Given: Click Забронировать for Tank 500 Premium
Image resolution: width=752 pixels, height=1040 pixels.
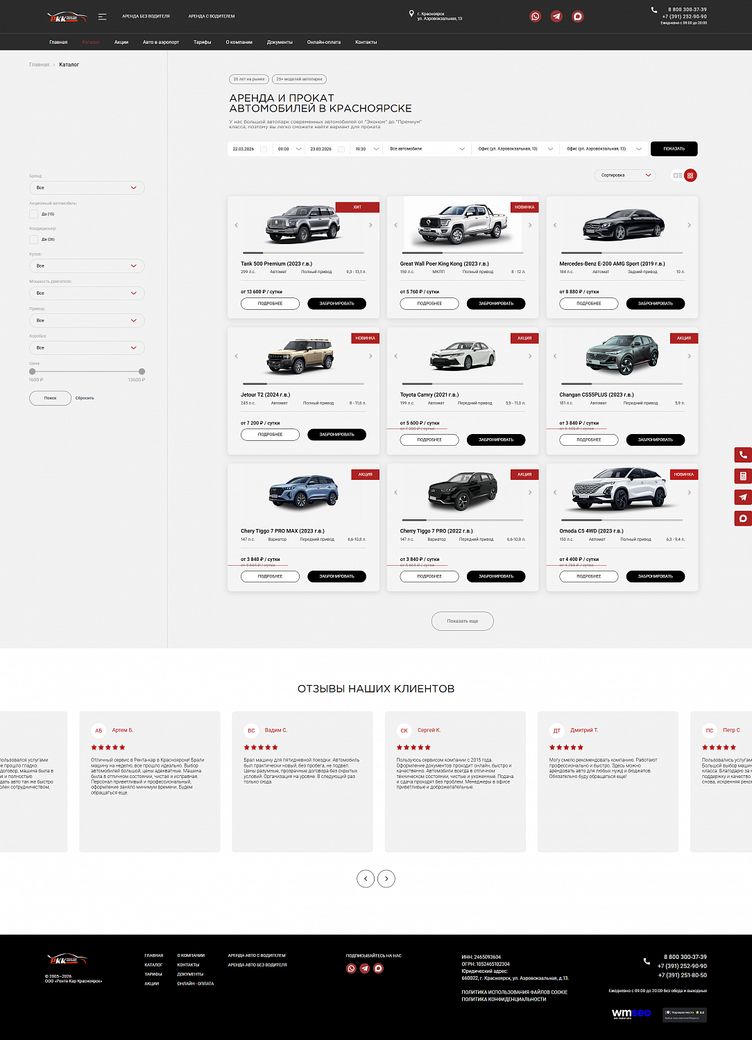Looking at the screenshot, I should [337, 304].
